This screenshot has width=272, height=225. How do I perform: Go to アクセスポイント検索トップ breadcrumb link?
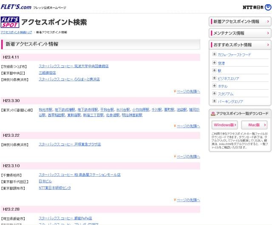16,32
